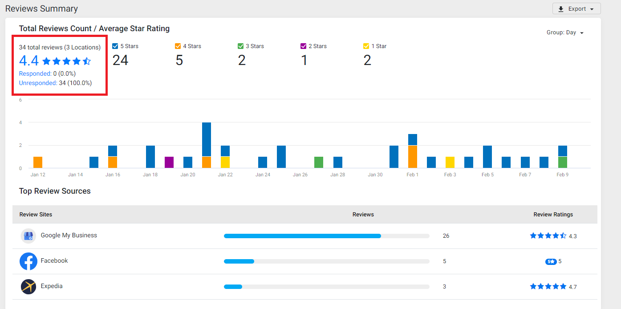The image size is (621, 309).
Task: Click the Responded link
Action: coord(35,73)
